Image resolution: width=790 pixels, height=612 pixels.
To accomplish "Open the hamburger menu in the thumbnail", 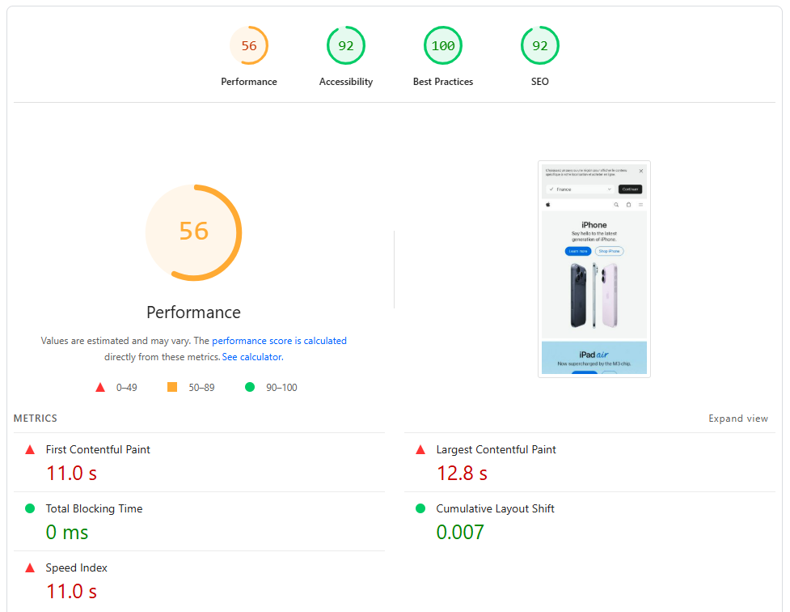I will tap(640, 205).
